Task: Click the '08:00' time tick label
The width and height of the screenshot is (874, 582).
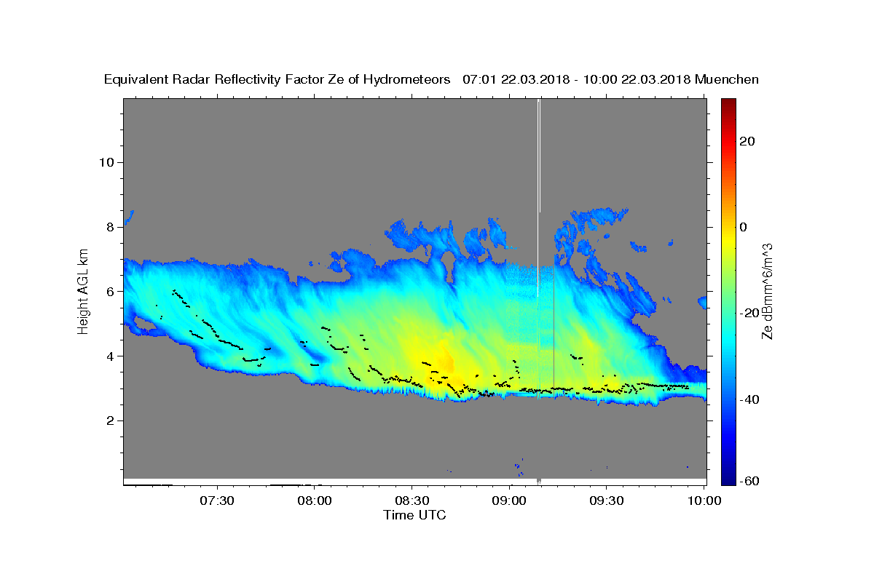Action: pyautogui.click(x=314, y=501)
